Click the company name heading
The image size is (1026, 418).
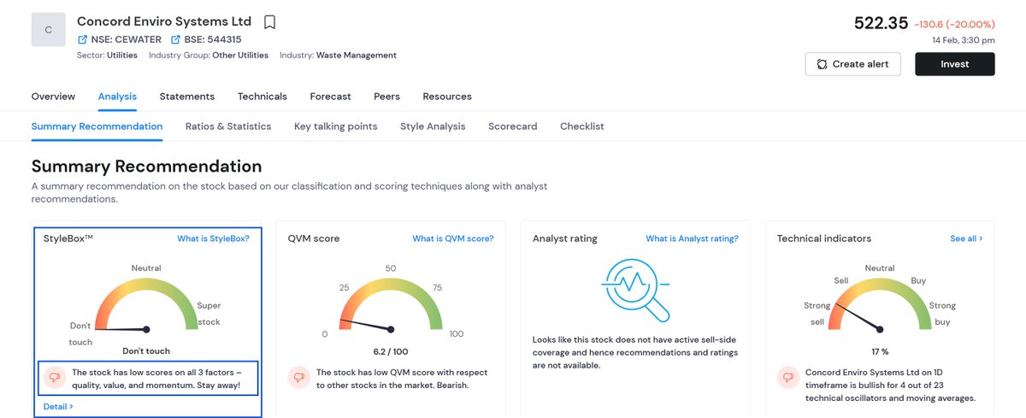164,21
